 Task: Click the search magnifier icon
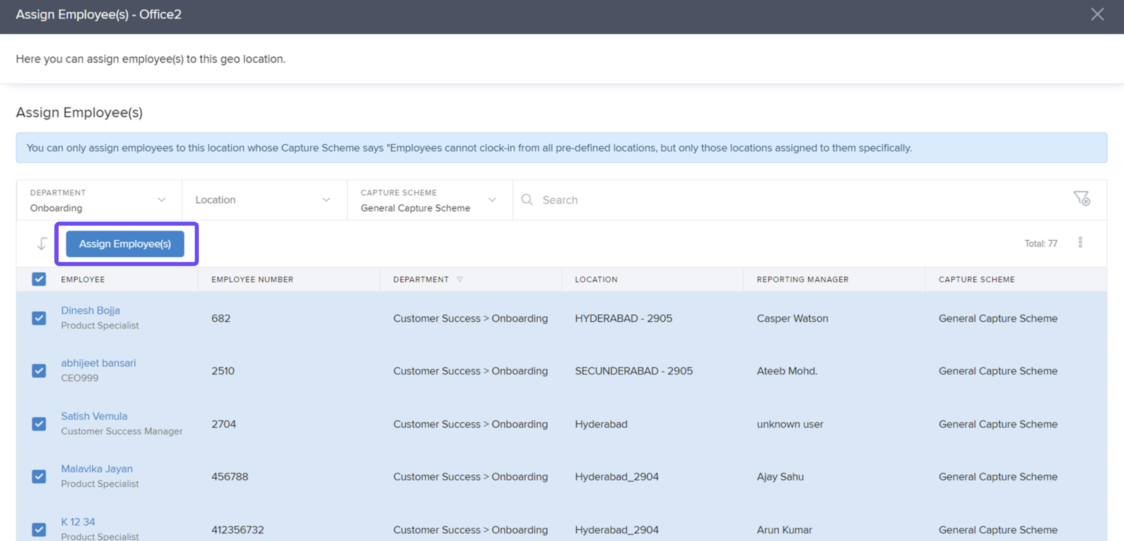coord(526,200)
